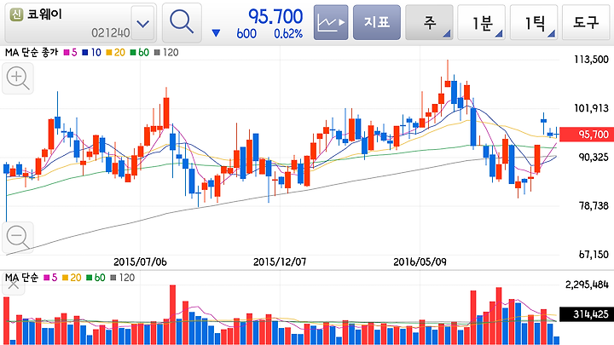Viewport: 614px width, 345px height.
Task: Click the MA 60 green swatch in price legend
Action: (x=133, y=53)
